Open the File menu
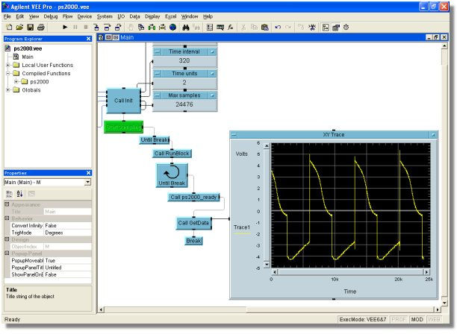457x334 pixels. point(7,16)
